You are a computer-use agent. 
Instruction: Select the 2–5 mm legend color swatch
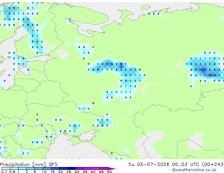tap(30, 168)
